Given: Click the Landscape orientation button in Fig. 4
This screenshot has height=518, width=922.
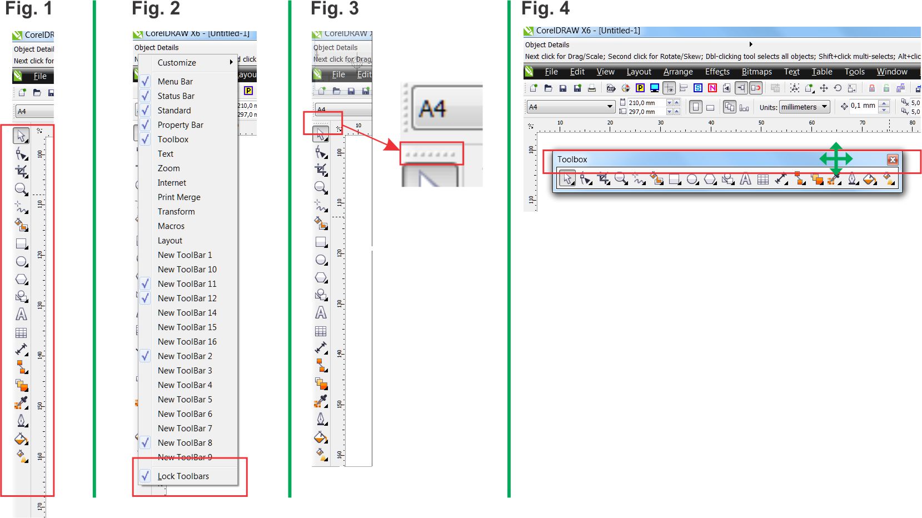Looking at the screenshot, I should coord(710,107).
